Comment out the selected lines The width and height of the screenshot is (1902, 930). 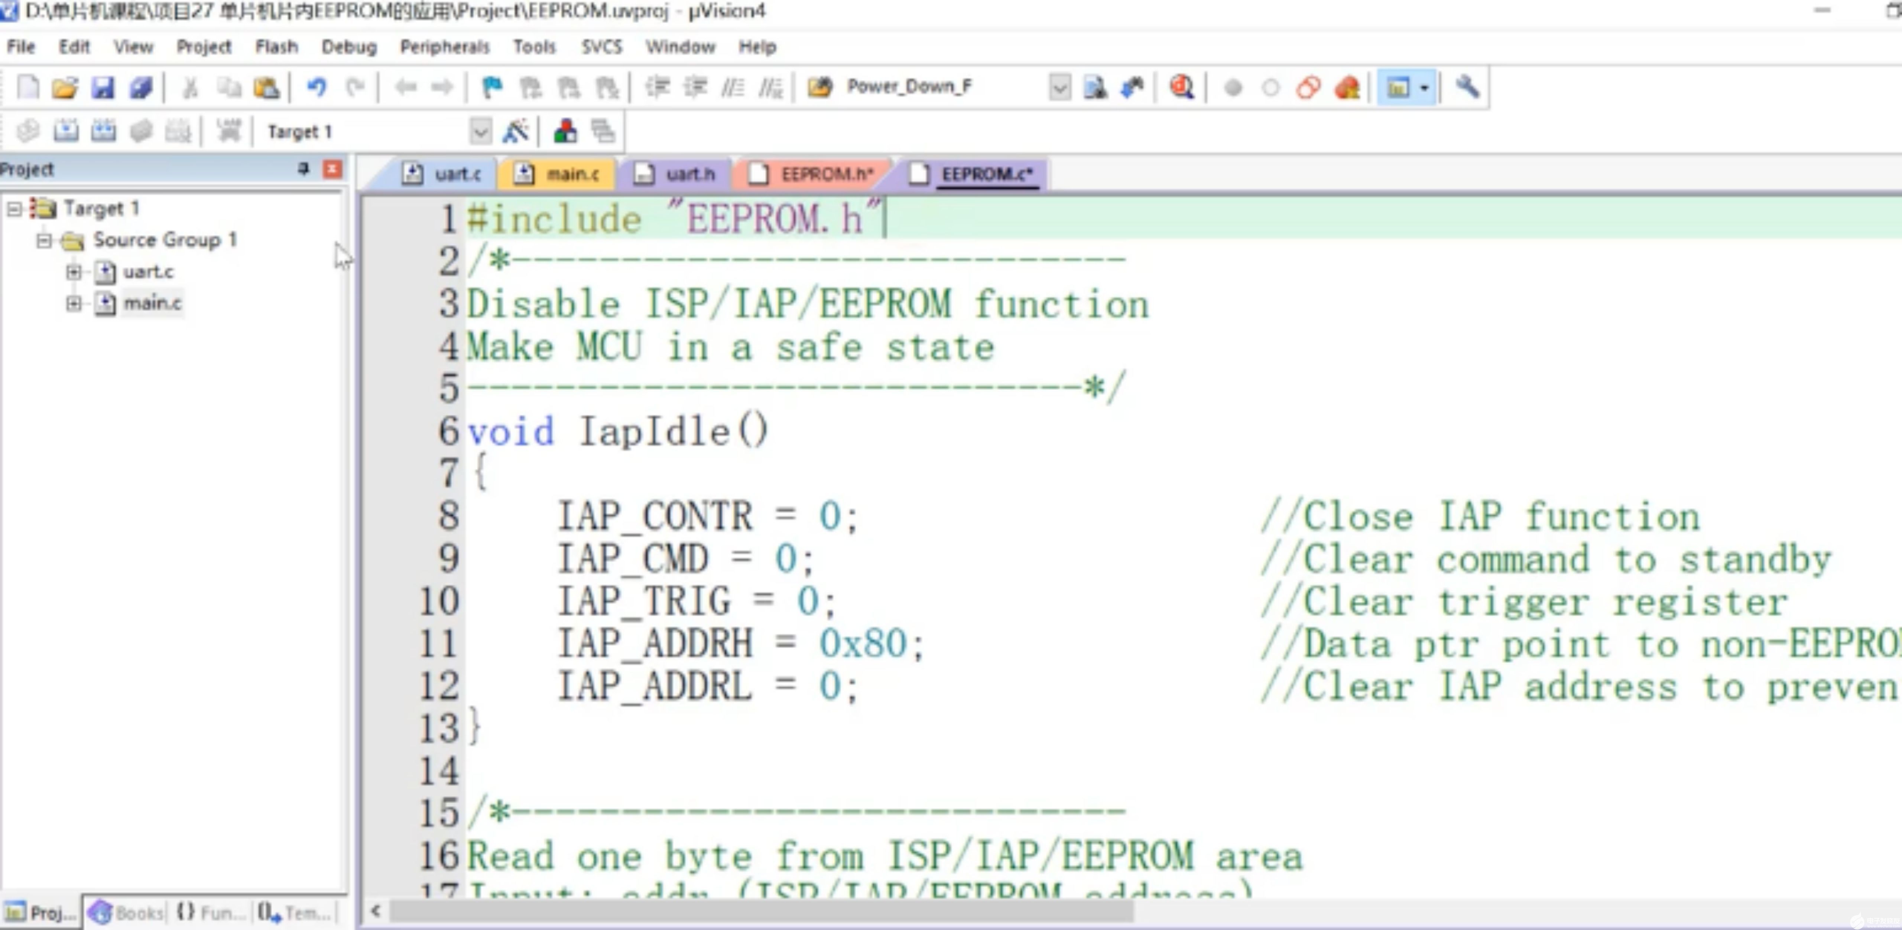733,88
